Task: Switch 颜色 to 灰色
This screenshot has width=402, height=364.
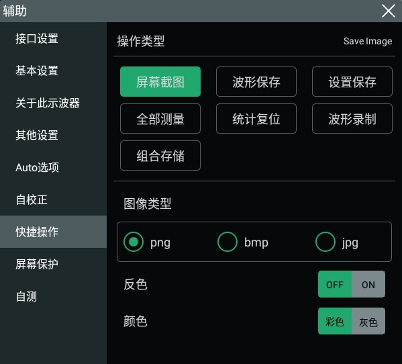Action: (x=368, y=322)
